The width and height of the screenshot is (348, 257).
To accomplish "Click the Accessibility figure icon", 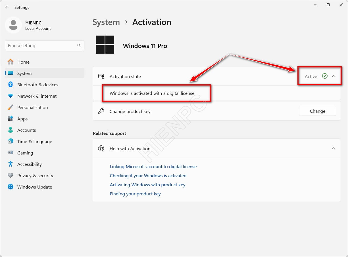I will (11, 164).
